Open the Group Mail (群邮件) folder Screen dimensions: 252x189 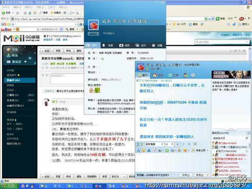pos(19,80)
